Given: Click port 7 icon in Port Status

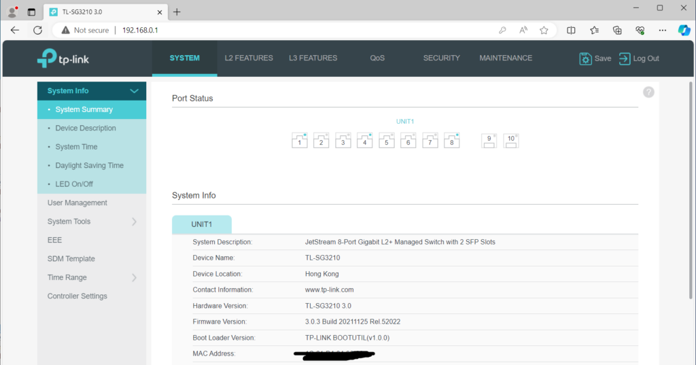Looking at the screenshot, I should pos(430,140).
